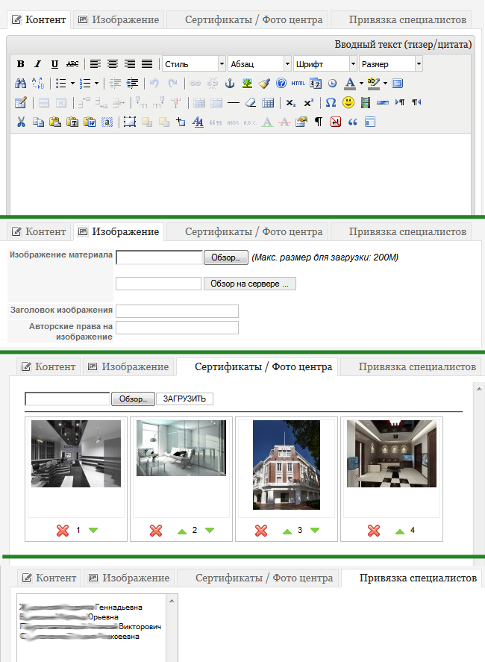Open the Стиль dropdown

point(194,64)
